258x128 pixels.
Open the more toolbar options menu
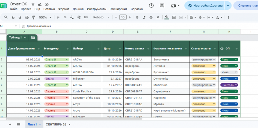[x=228, y=17]
